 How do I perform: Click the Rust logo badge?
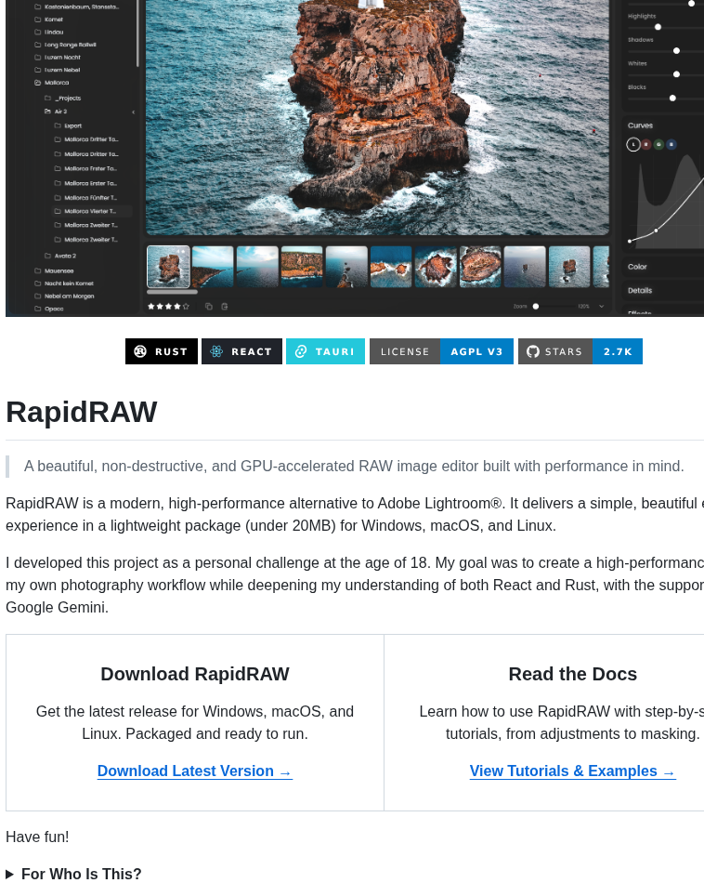coord(162,351)
